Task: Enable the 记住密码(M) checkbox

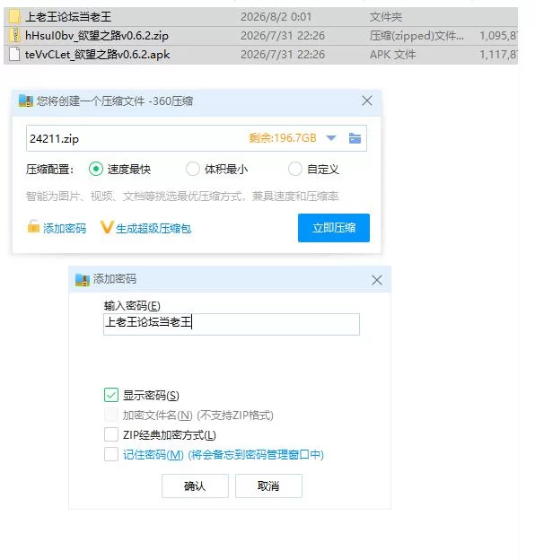Action: pyautogui.click(x=111, y=454)
